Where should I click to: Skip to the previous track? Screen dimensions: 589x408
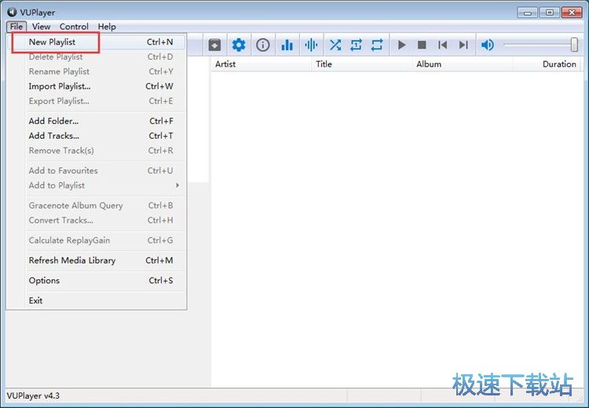point(443,45)
